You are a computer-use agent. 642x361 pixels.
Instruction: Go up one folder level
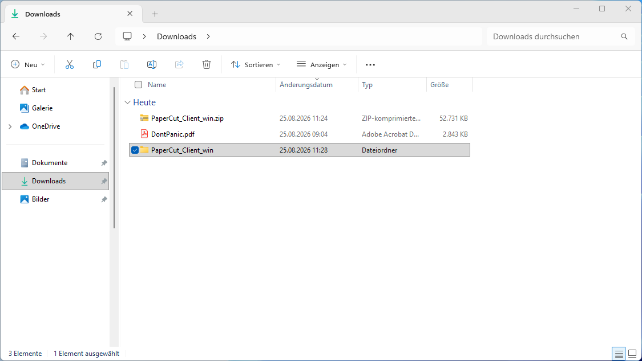(70, 36)
